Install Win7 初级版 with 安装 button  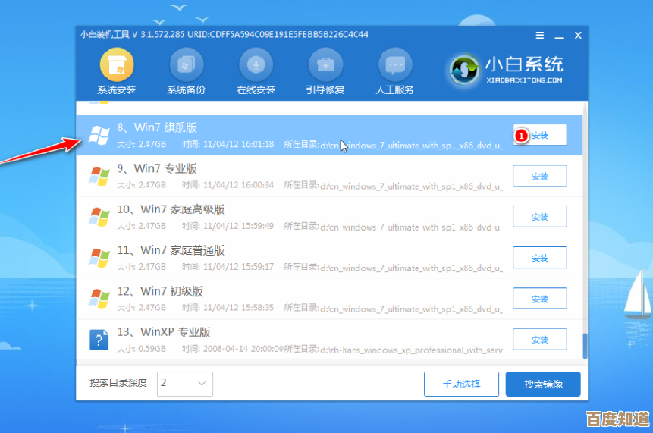point(540,298)
